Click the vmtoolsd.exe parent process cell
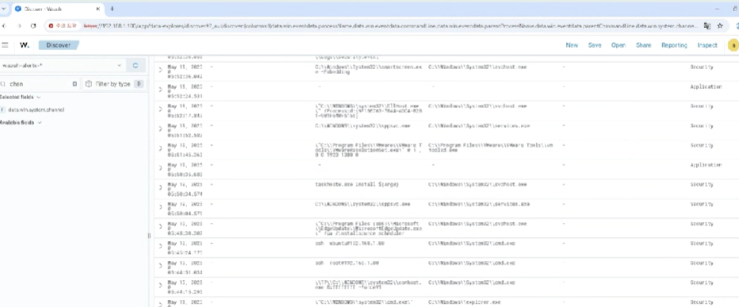This screenshot has width=739, height=307. 490,148
